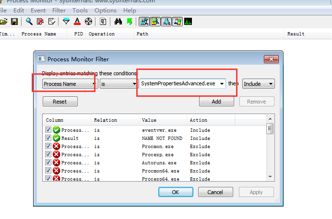Toggle the Capture magnifier icon
The width and height of the screenshot is (332, 219).
[29, 22]
